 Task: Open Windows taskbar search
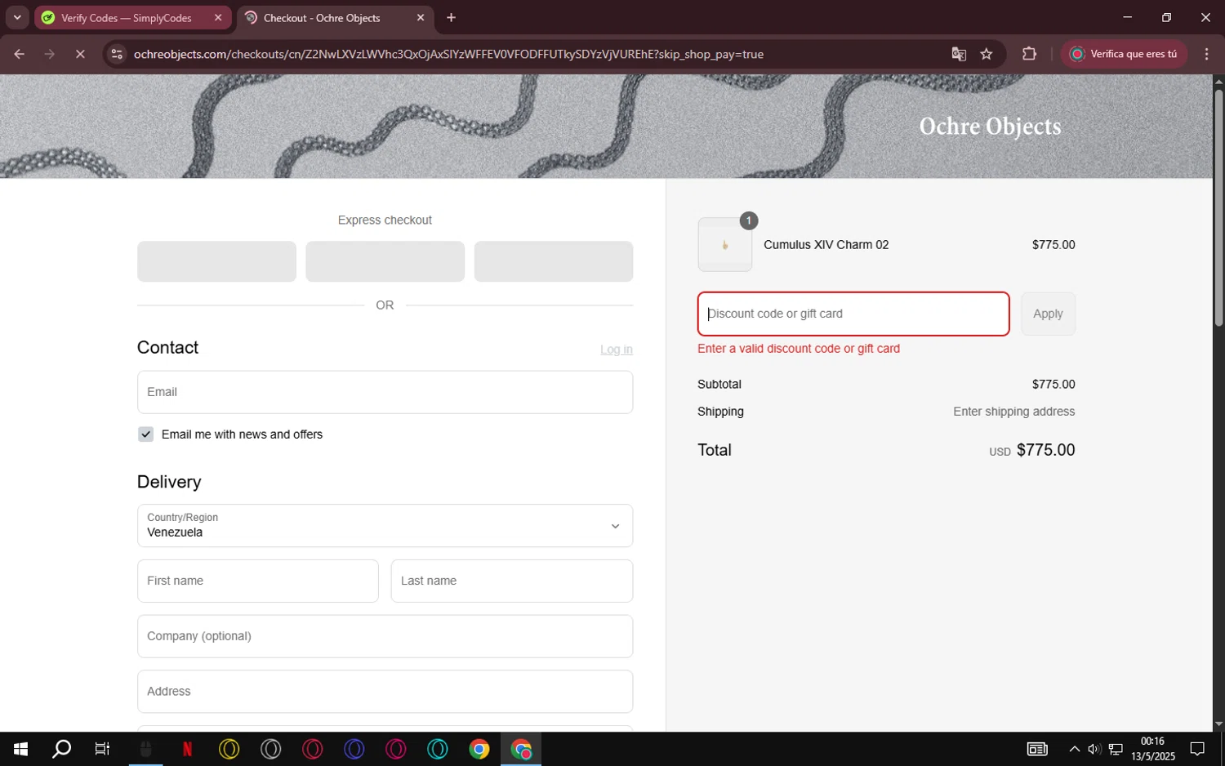click(61, 749)
